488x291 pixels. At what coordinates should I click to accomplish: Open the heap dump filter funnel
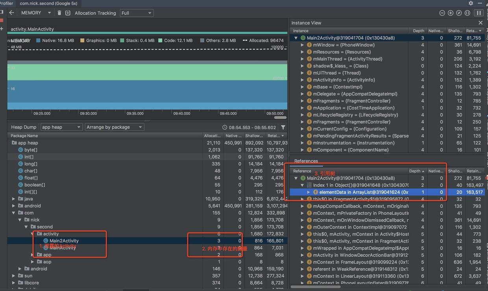pos(283,127)
